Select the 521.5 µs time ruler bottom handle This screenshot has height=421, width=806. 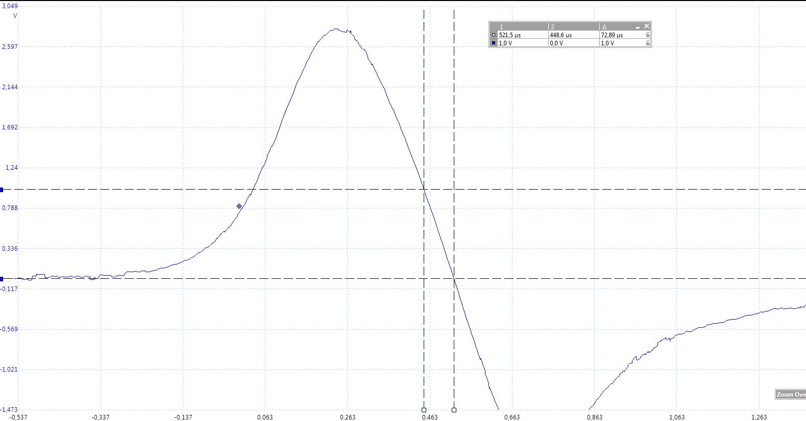tap(454, 410)
